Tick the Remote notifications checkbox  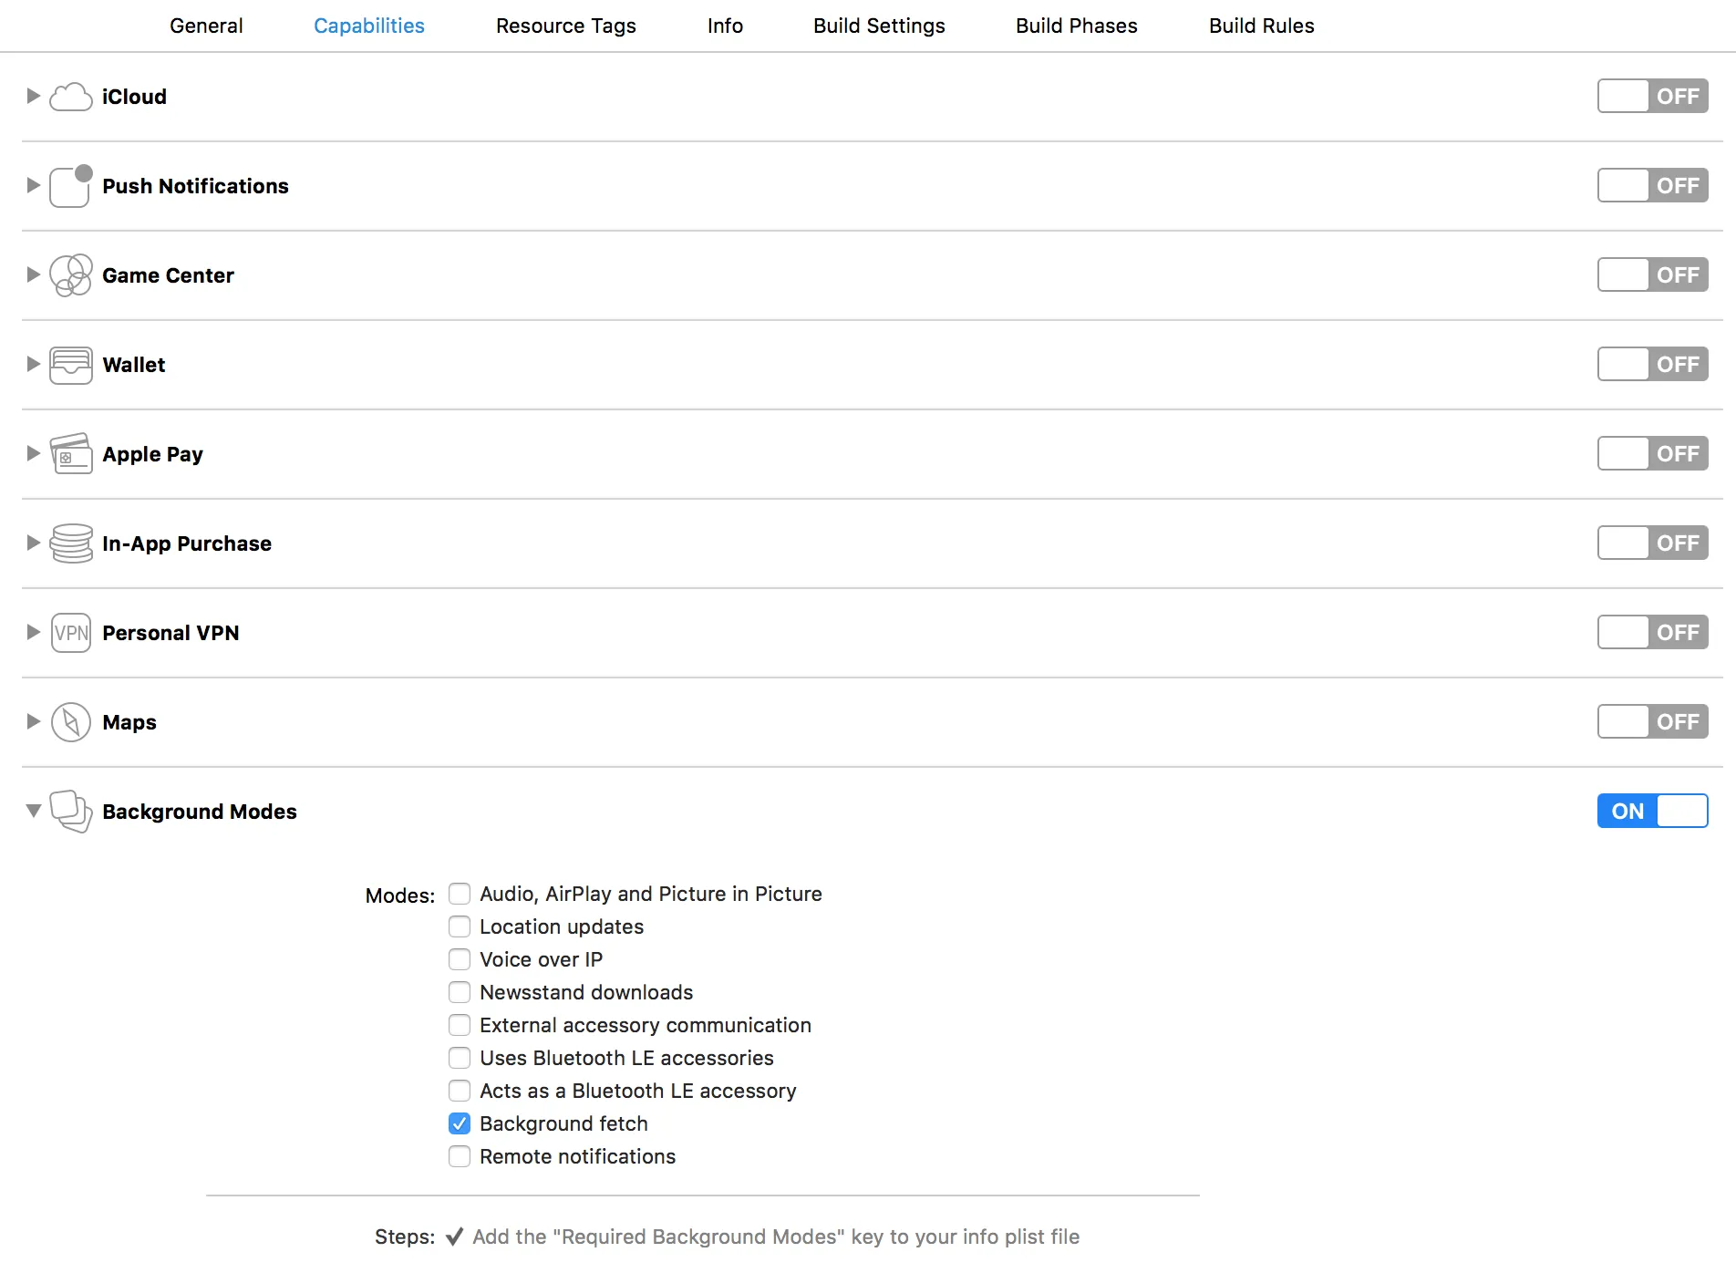point(460,1156)
